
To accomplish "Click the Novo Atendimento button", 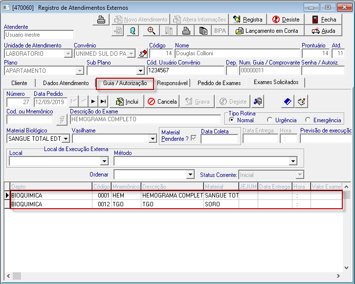I will click(141, 20).
